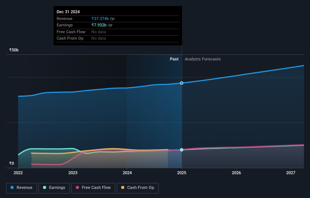Screen dimensions: 310x198
Task: Click the ₹0 y-axis label
Action: pos(12,163)
